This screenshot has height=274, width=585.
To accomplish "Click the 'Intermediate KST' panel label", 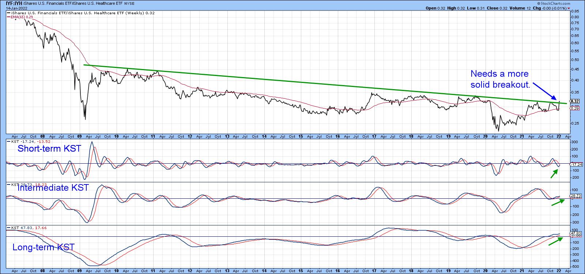I will pyautogui.click(x=53, y=188).
